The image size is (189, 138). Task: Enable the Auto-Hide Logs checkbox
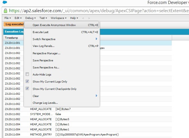tap(27, 74)
